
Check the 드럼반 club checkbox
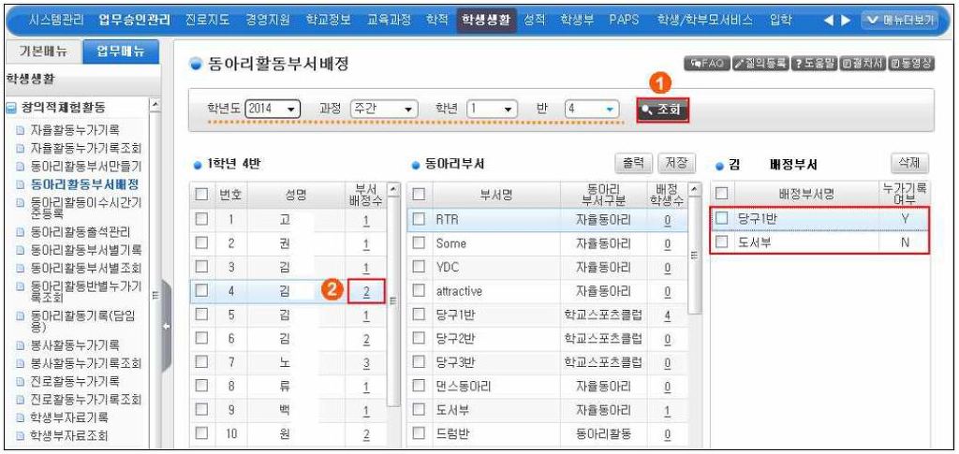tap(419, 434)
